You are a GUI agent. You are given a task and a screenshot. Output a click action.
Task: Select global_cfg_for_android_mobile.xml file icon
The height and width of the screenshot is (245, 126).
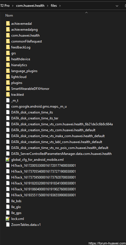[x=8, y=159]
